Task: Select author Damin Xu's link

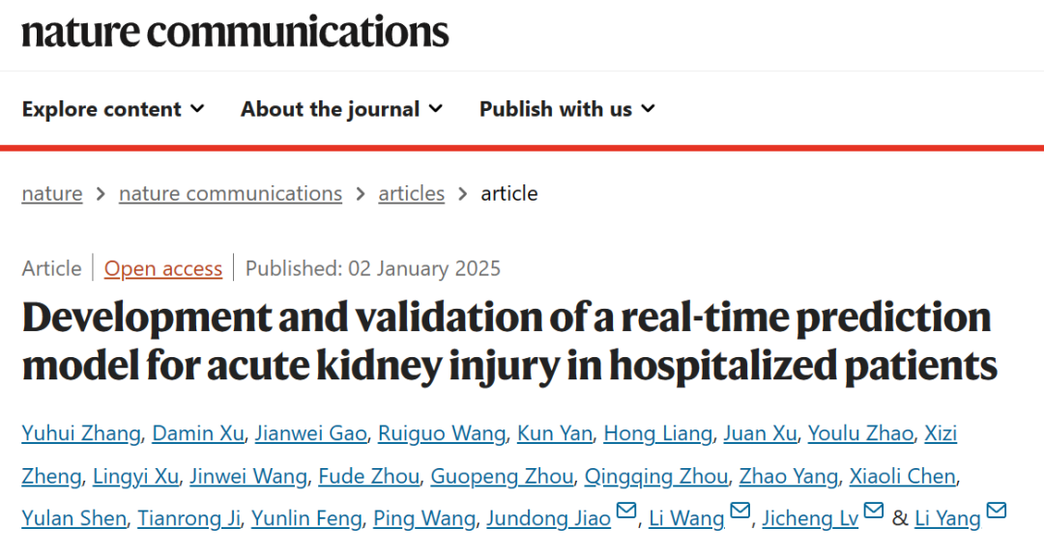Action: coord(198,433)
